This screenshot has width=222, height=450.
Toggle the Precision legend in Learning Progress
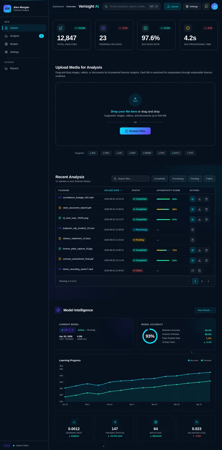click(x=206, y=361)
